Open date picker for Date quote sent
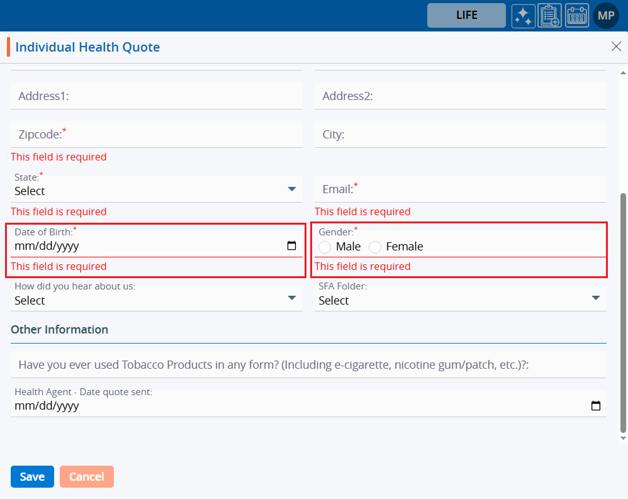The height and width of the screenshot is (499, 628). [595, 406]
